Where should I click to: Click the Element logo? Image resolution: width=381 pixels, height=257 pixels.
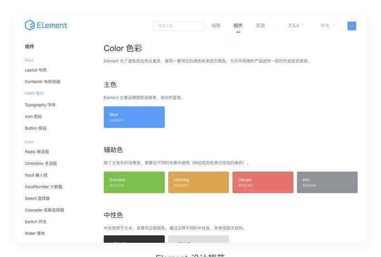point(46,25)
